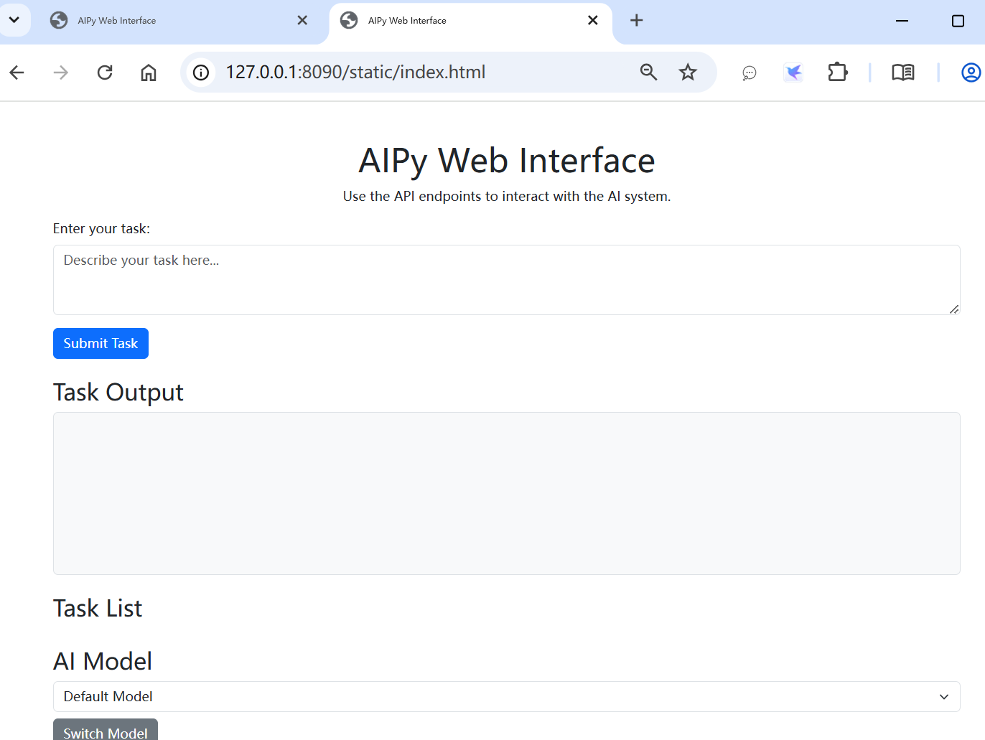The image size is (985, 740).
Task: Bookmark this page with the star
Action: coord(688,72)
